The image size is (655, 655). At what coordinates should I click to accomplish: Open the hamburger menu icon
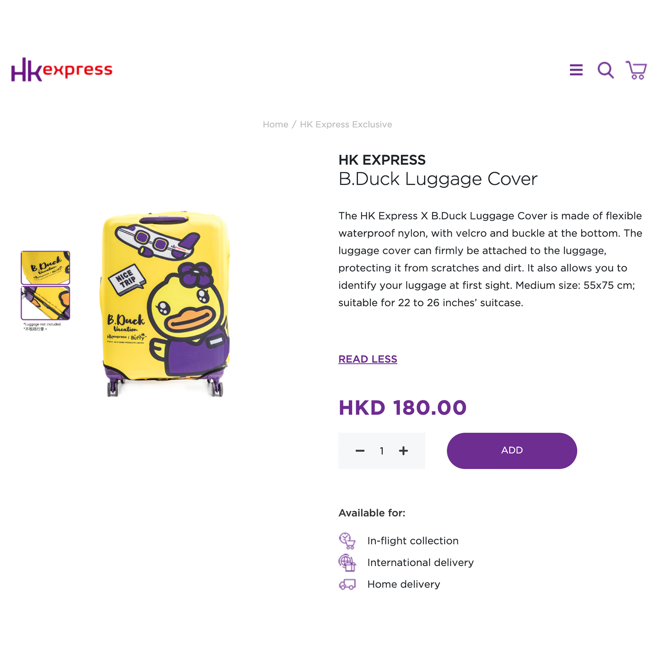click(576, 70)
